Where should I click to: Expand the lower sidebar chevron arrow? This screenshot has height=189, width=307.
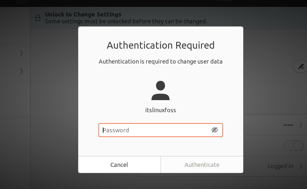pyautogui.click(x=21, y=71)
